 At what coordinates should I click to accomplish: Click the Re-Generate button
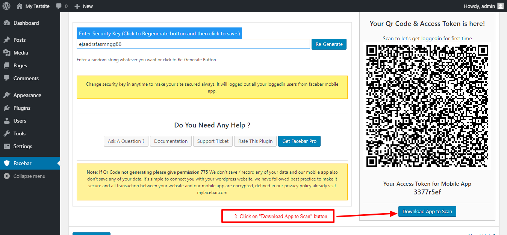[329, 44]
